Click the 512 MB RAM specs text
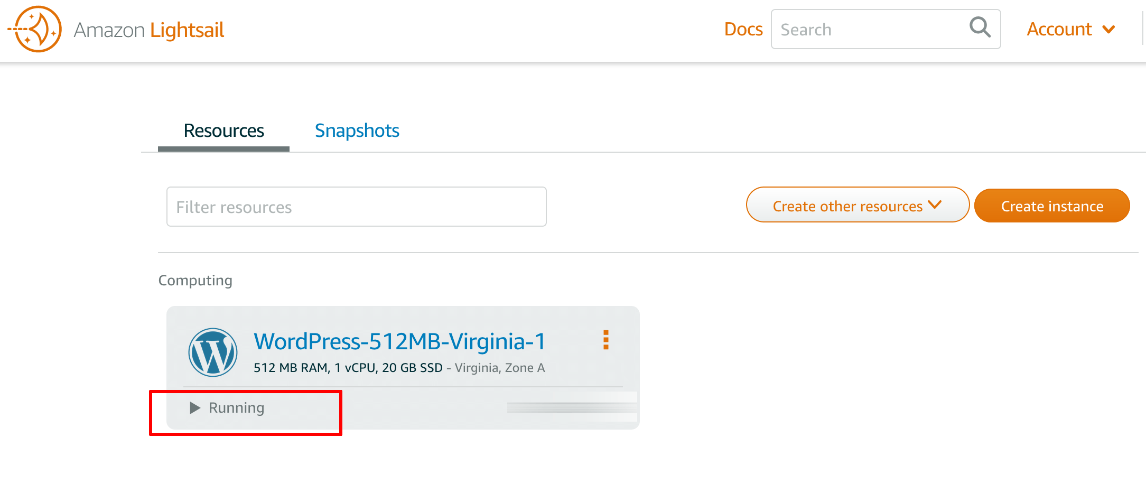Viewport: 1146px width, 493px height. [x=348, y=368]
